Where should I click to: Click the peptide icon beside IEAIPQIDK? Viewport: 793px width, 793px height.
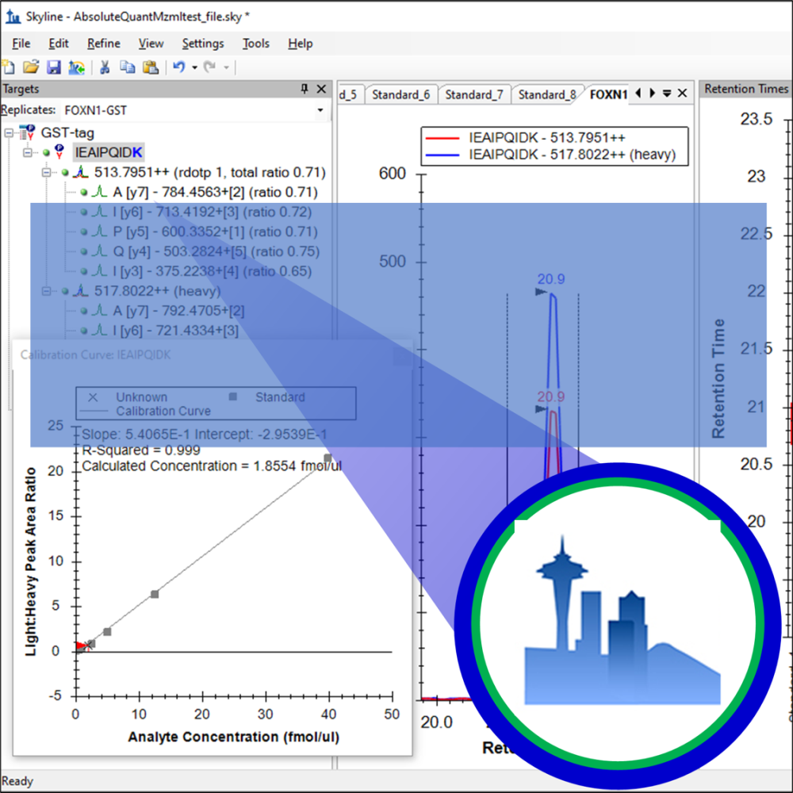click(59, 151)
